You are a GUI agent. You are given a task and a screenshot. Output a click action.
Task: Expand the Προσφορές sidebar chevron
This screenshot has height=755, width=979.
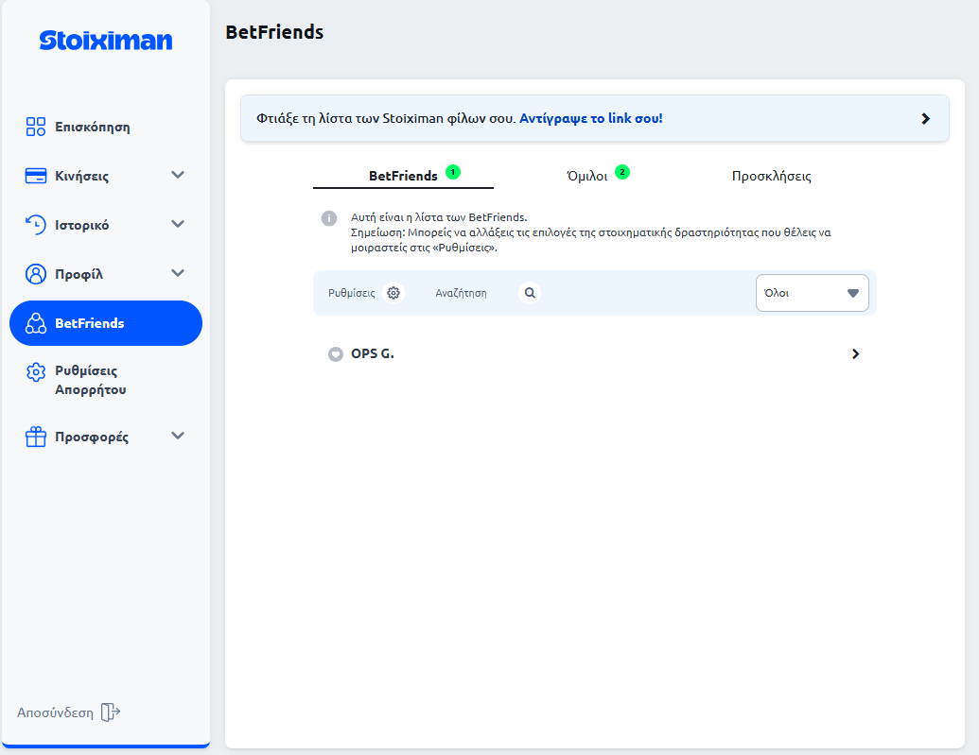coord(177,437)
